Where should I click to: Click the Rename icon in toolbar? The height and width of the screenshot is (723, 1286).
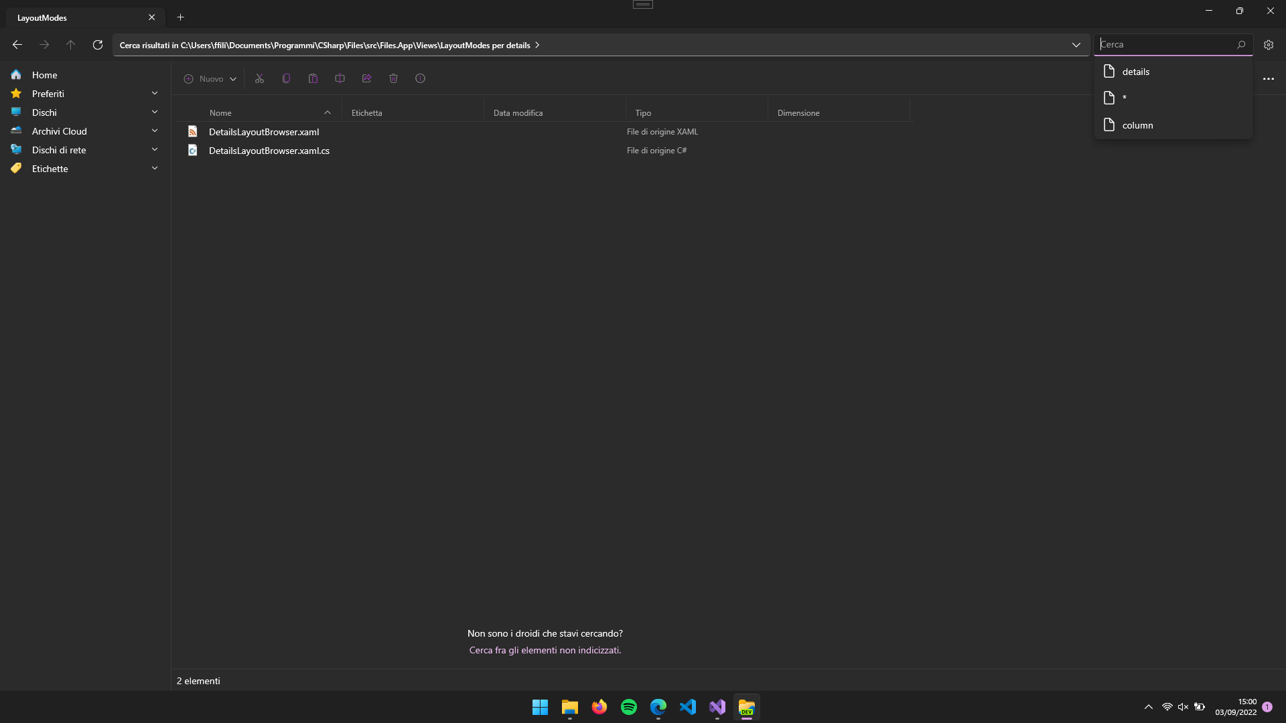click(340, 78)
